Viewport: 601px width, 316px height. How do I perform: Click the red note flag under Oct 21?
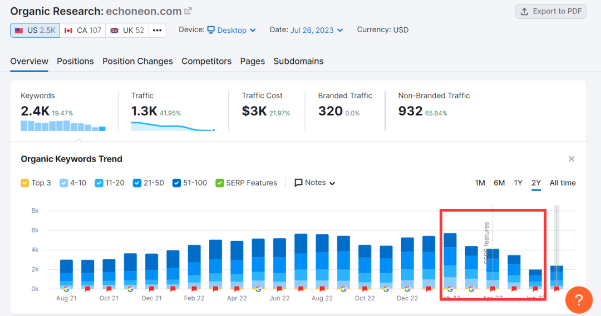109,289
